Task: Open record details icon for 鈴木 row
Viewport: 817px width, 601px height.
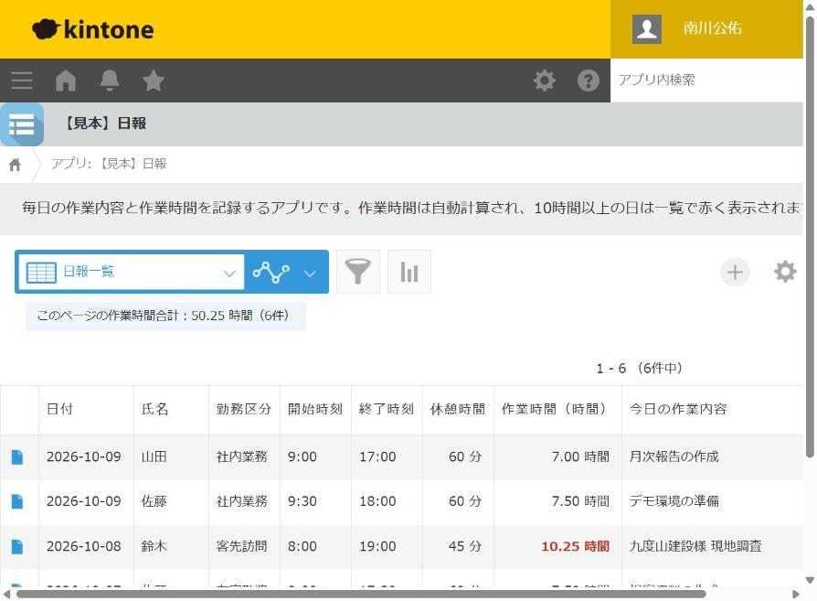Action: pyautogui.click(x=17, y=547)
